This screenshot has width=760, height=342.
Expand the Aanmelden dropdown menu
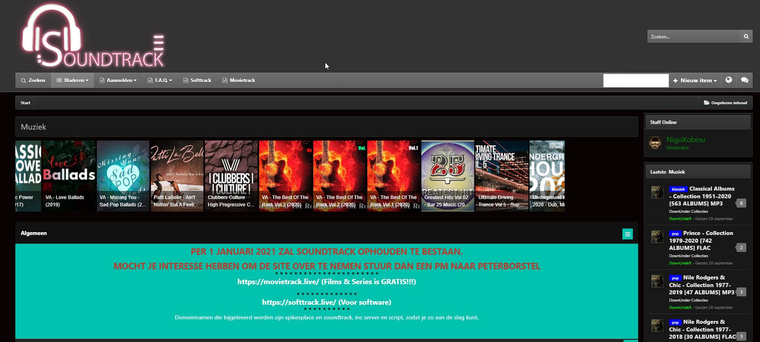pyautogui.click(x=118, y=80)
